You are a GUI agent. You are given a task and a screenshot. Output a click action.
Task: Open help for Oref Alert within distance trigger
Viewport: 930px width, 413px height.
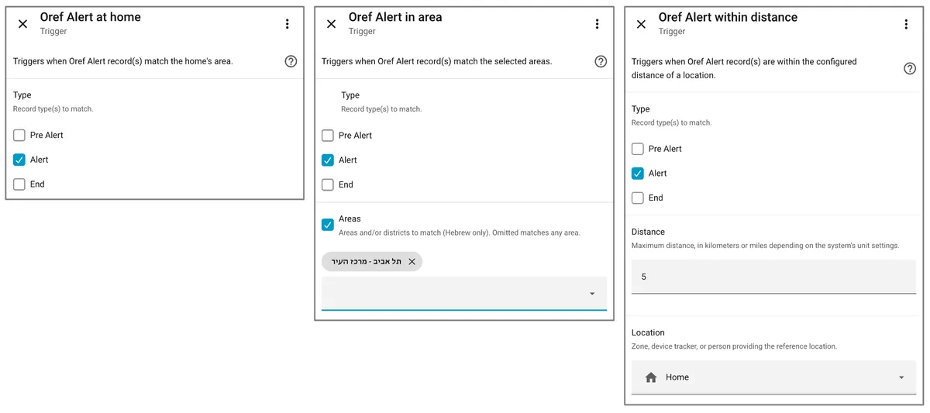coord(910,68)
